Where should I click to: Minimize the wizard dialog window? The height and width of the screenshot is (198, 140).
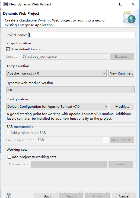(x=109, y=4)
